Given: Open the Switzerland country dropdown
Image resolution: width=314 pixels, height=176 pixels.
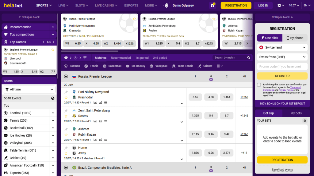Looking at the screenshot, I should (x=282, y=47).
